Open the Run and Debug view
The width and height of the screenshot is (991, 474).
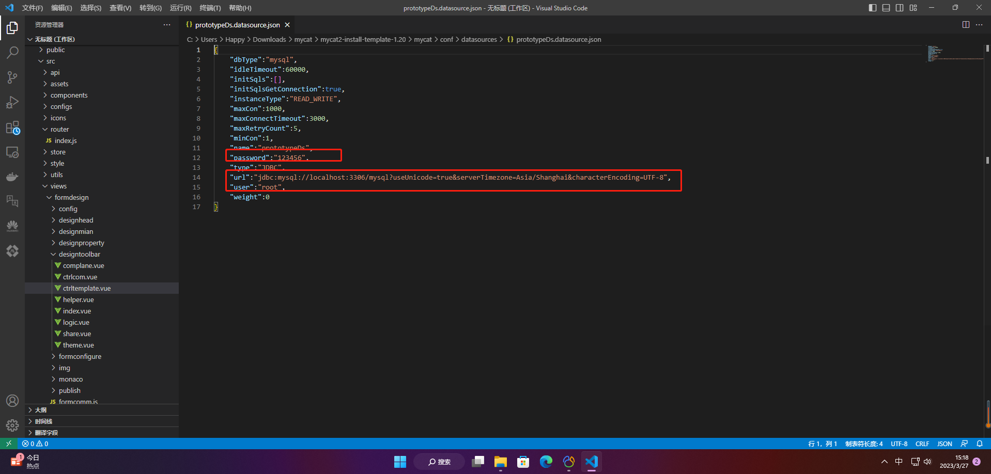pos(12,102)
